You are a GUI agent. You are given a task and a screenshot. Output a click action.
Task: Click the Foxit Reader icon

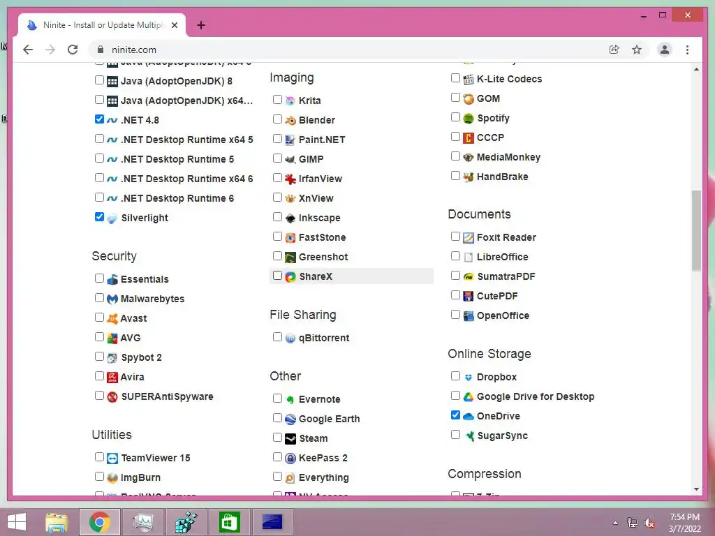[x=469, y=237]
